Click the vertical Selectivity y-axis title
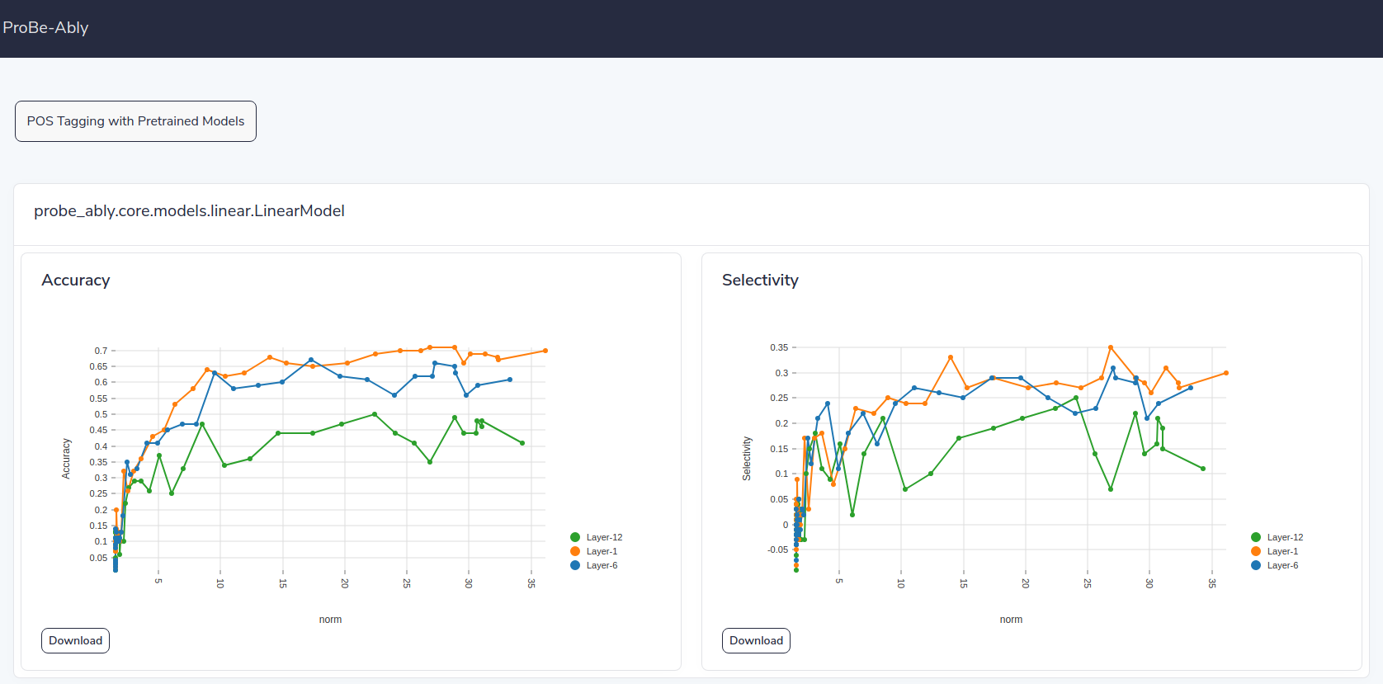This screenshot has width=1383, height=684. 747,459
